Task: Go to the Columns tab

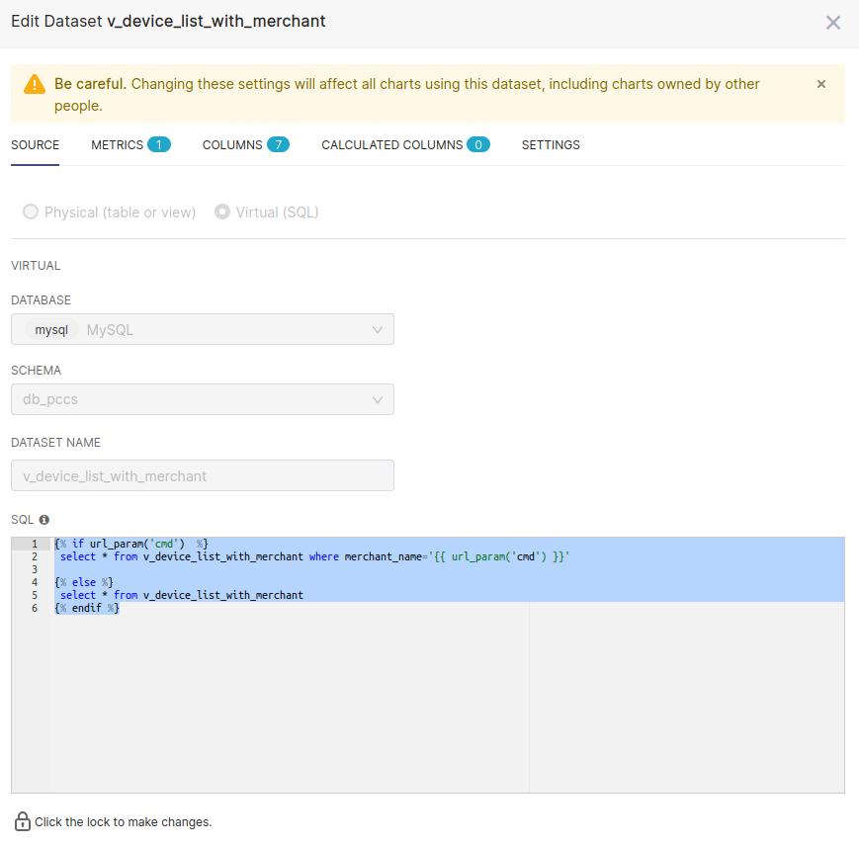Action: tap(232, 144)
